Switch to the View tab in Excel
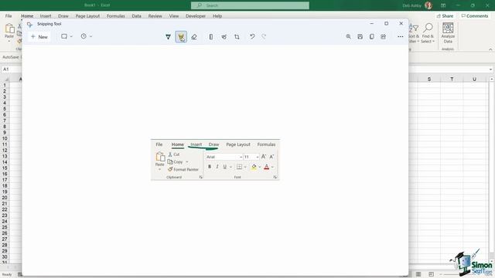This screenshot has height=278, width=495. (174, 15)
